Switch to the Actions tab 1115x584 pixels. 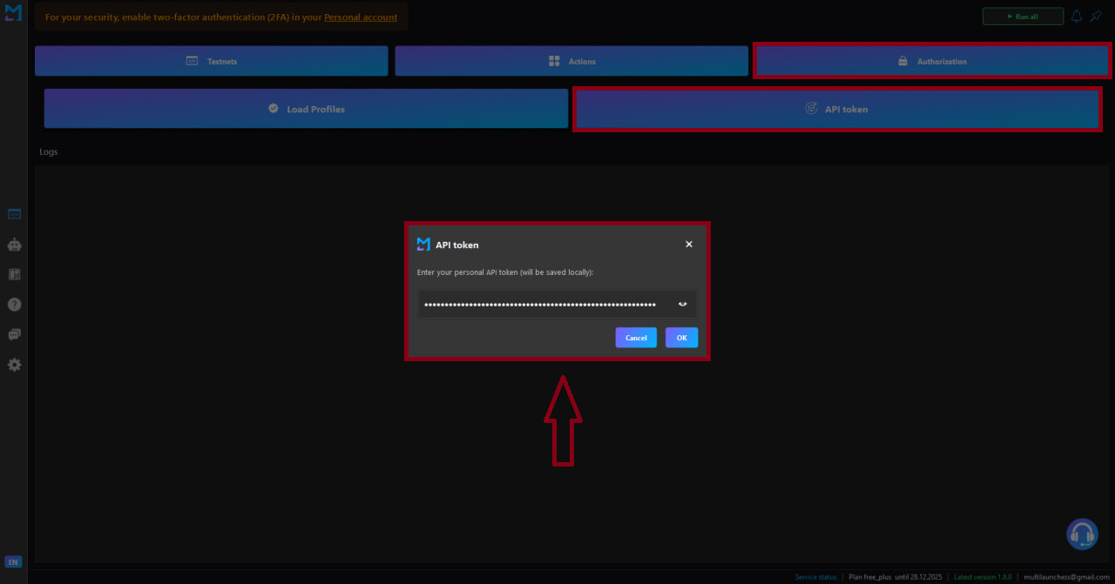pos(571,61)
